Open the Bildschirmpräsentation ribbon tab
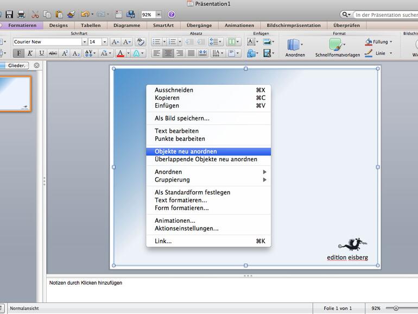This screenshot has width=418, height=314. click(294, 26)
